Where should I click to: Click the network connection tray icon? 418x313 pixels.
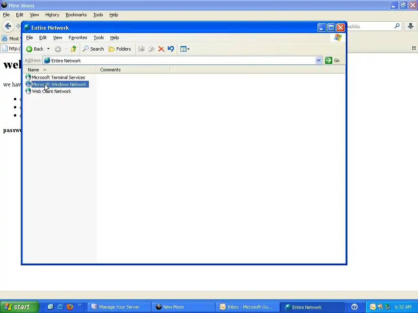point(387,307)
